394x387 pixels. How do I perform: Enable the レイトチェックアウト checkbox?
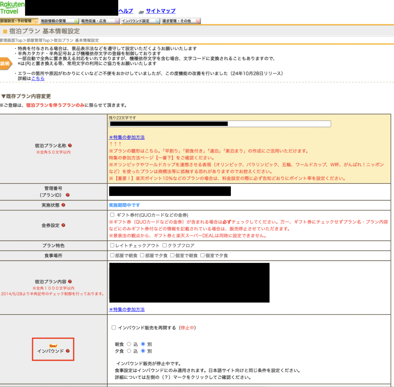pos(112,245)
